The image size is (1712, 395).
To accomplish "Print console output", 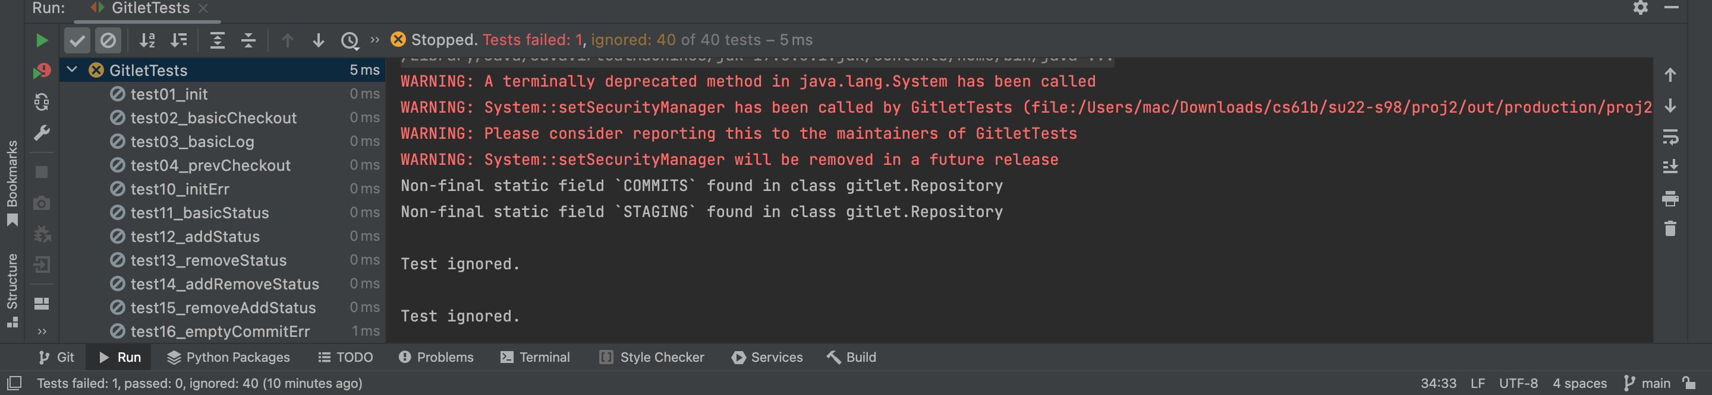I will (1669, 198).
